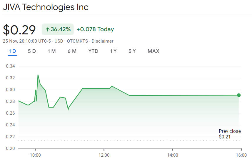Open the 1 M chart range
This screenshot has width=252, height=164.
pos(52,51)
